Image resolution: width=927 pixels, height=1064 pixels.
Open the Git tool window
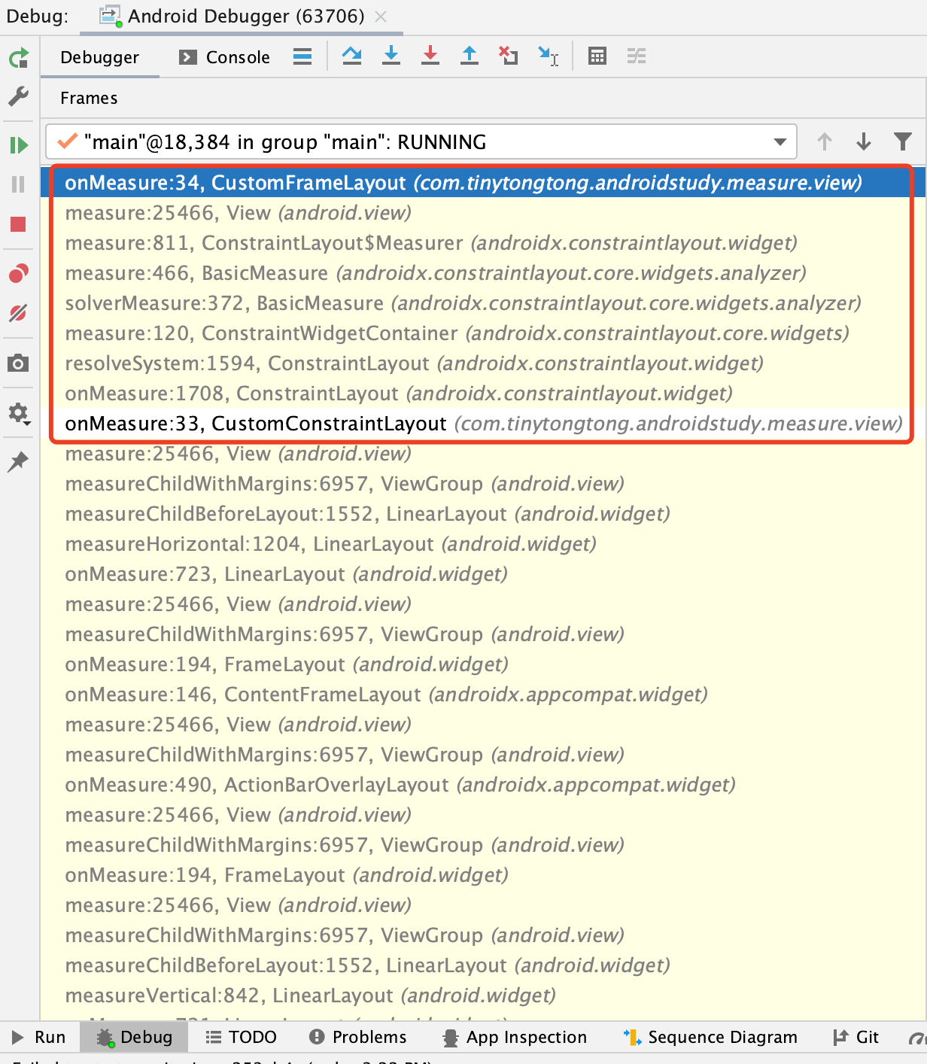pos(856,1037)
